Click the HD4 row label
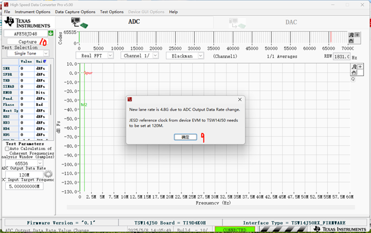This screenshot has width=371, height=233. click(6, 128)
